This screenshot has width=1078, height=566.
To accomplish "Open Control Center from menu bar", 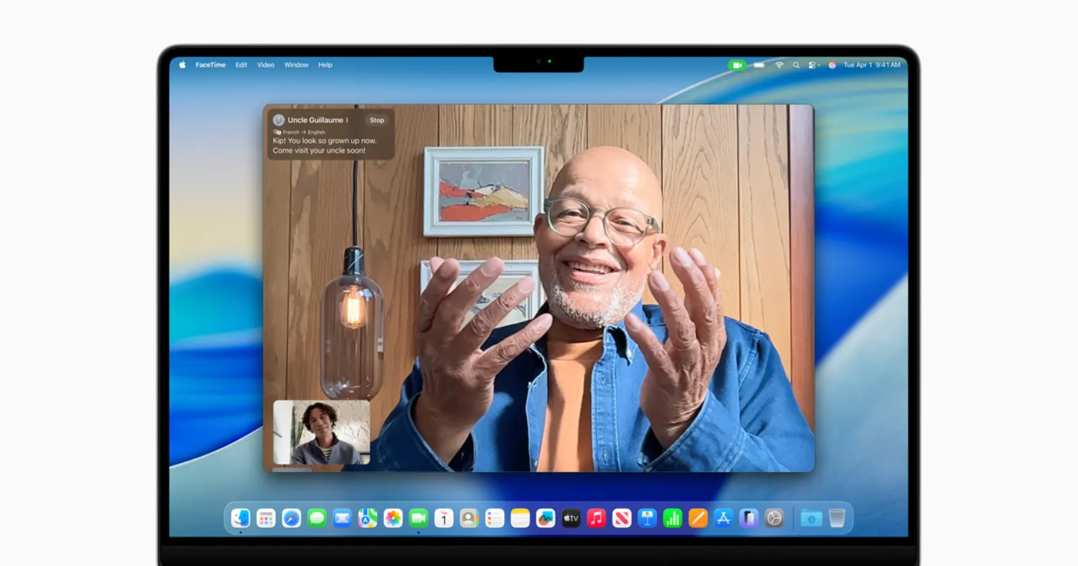I will pos(813,65).
